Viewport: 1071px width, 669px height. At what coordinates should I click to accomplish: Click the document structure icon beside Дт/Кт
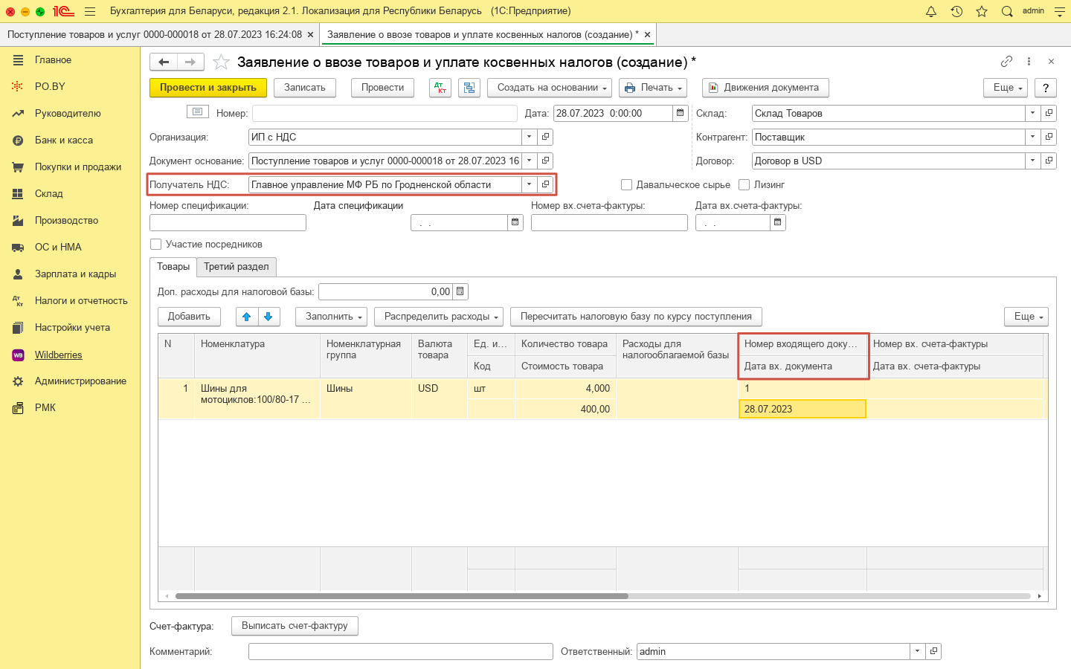[469, 88]
